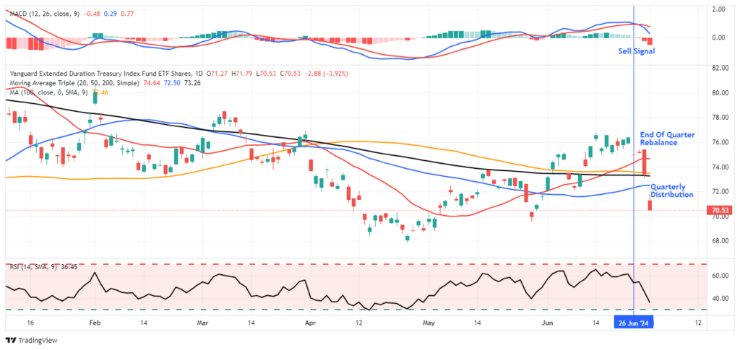Click the Jun label on the time axis
Image resolution: width=740 pixels, height=350 pixels.
click(546, 323)
